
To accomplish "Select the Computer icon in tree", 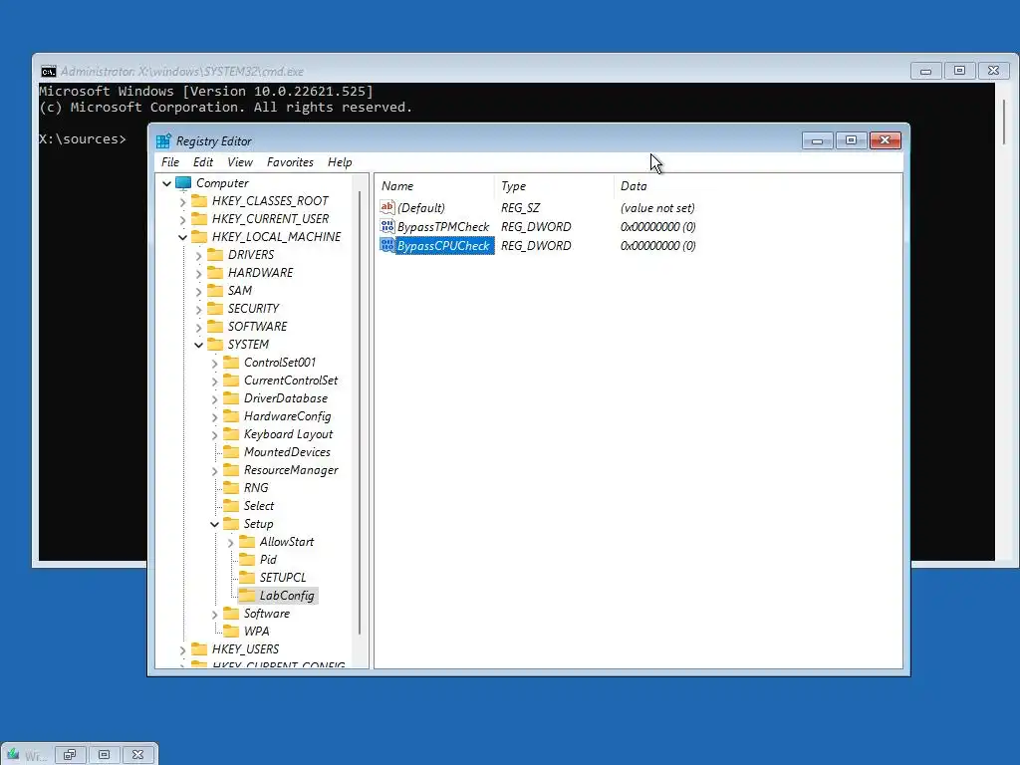I will (183, 183).
